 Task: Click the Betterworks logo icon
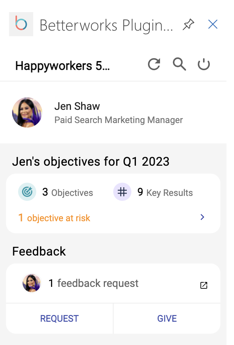(21, 24)
